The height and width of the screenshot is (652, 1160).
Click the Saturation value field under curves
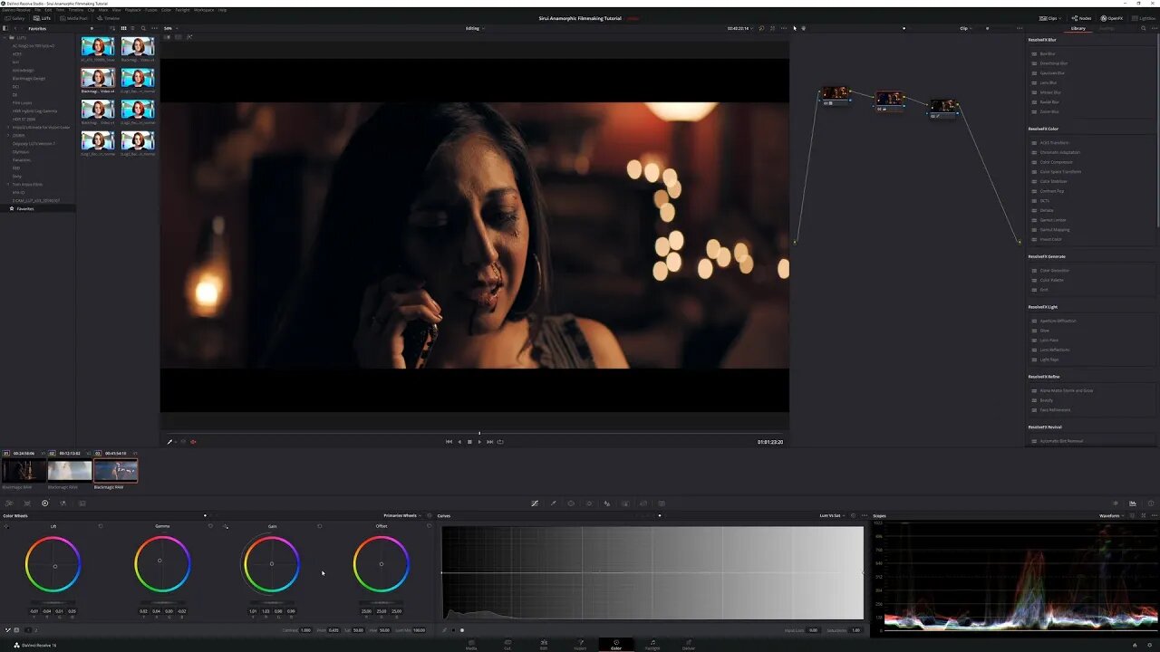tap(855, 630)
